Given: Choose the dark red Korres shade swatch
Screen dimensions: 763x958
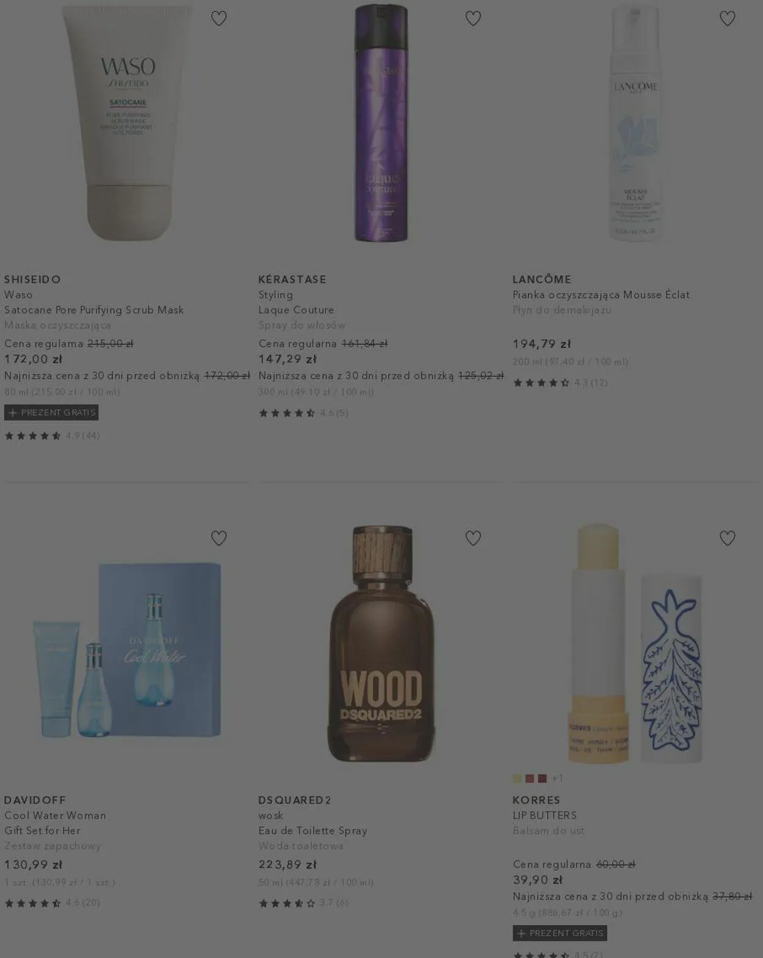Looking at the screenshot, I should [x=542, y=778].
